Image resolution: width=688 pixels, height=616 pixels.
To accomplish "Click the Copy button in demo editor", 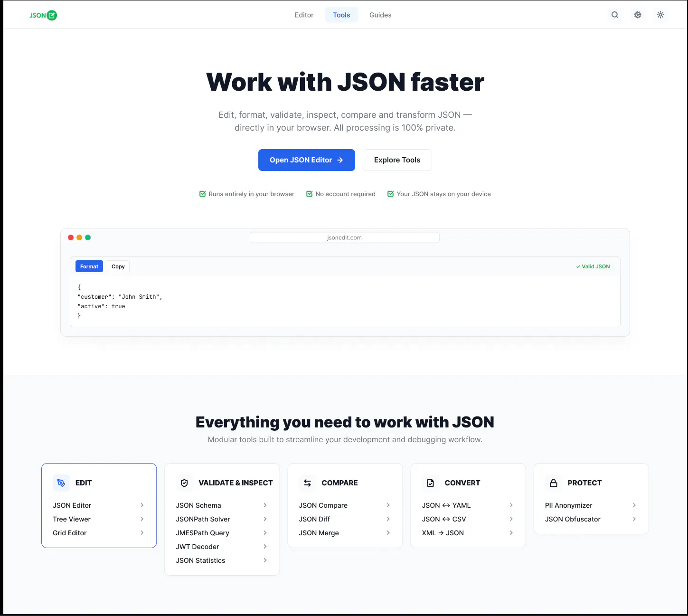I will coord(118,266).
